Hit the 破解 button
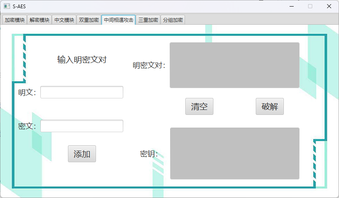The width and height of the screenshot is (339, 198). pyautogui.click(x=269, y=107)
